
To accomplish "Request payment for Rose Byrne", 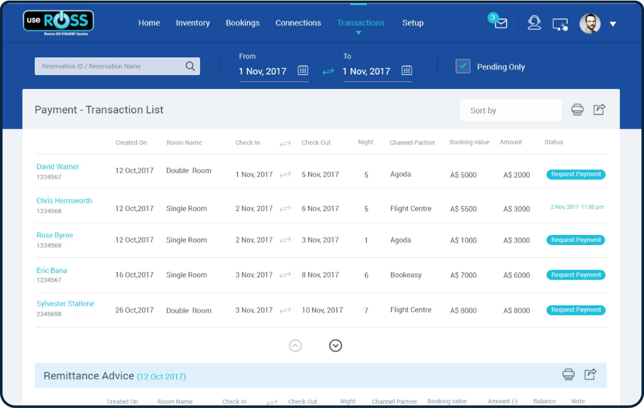I will coord(576,240).
